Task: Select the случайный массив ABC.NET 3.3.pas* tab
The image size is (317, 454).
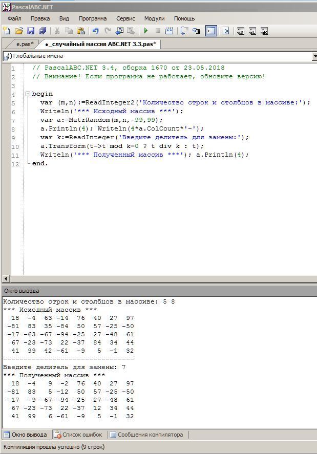Action: 100,44
